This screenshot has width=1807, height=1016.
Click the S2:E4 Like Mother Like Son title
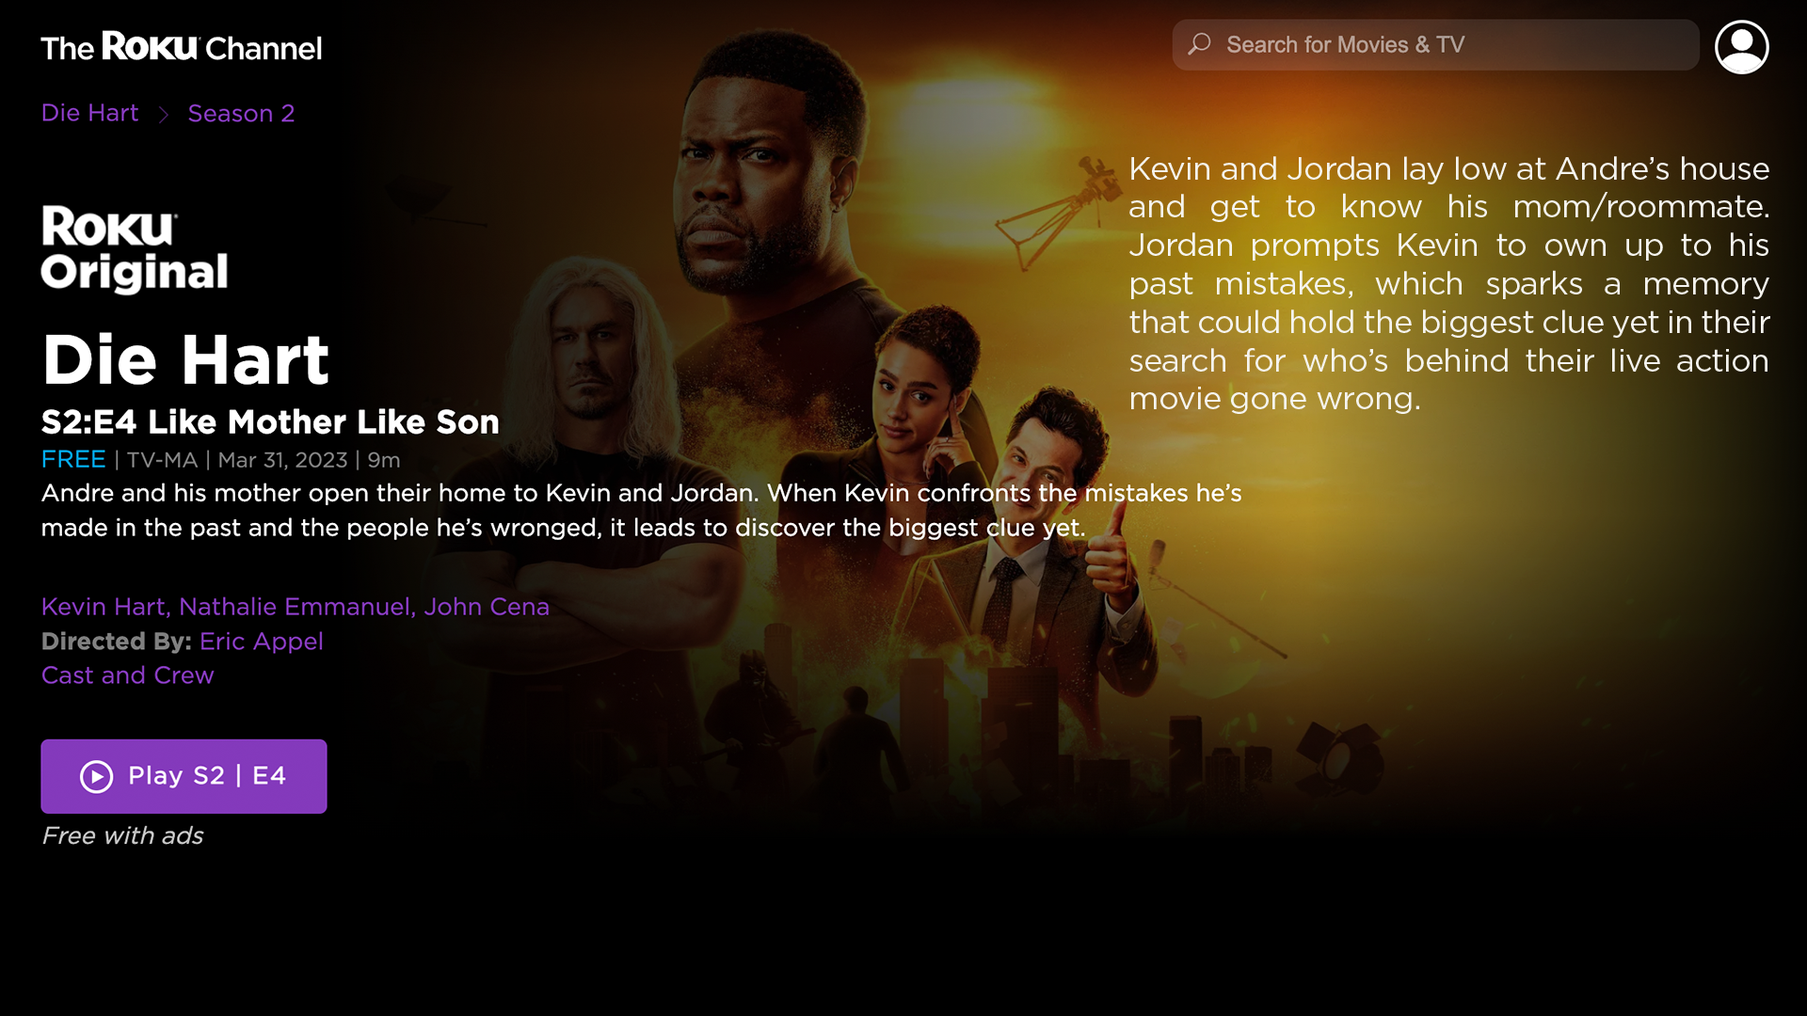click(x=270, y=421)
